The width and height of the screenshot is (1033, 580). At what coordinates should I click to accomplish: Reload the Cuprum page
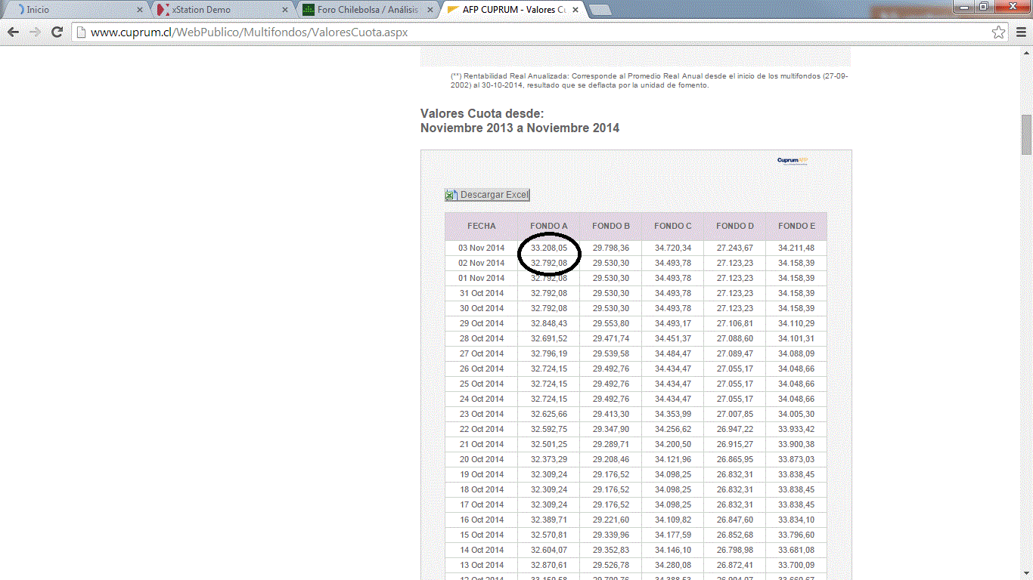click(57, 32)
